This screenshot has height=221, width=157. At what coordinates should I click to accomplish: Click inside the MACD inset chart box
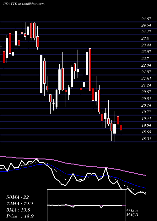[86, 205]
